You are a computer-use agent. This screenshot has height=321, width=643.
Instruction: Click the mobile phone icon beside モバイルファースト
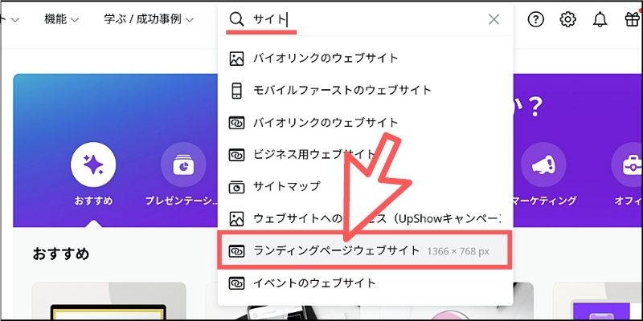(x=236, y=90)
